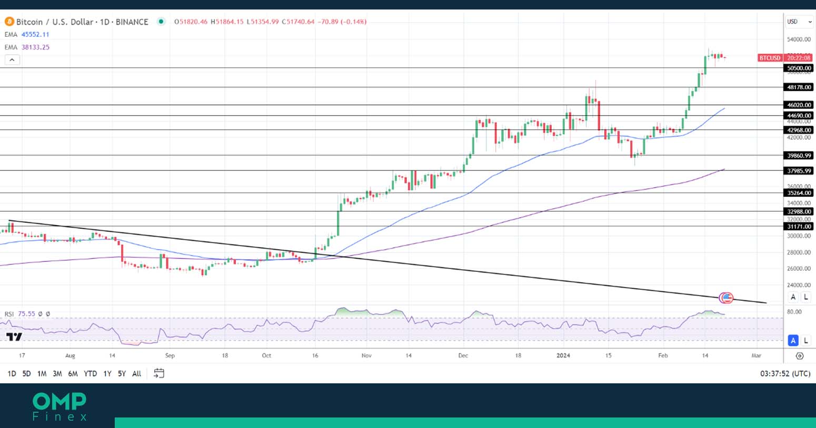Click the 46020.00 horizontal line price label
Screen dimensions: 816x428
coord(799,105)
